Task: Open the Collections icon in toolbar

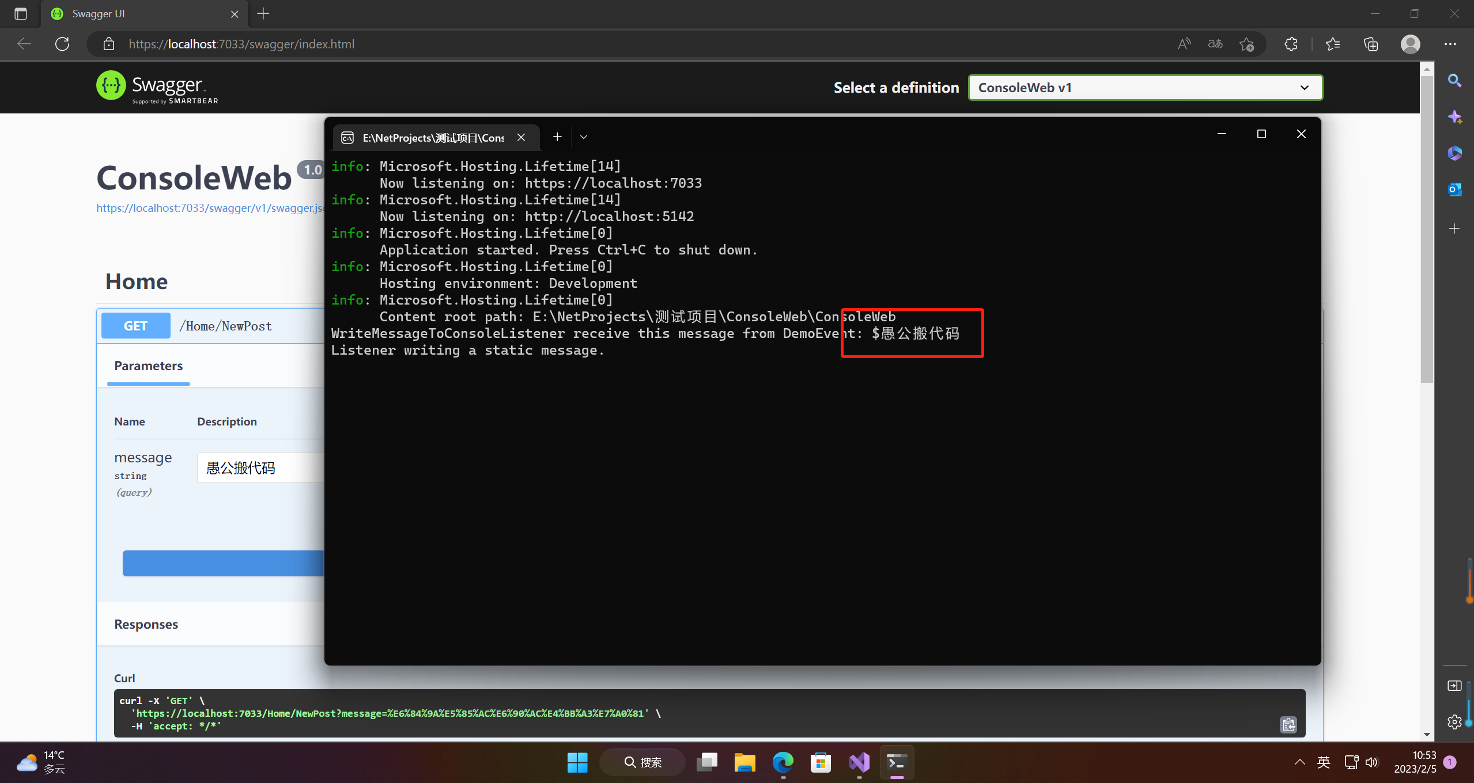Action: tap(1371, 44)
